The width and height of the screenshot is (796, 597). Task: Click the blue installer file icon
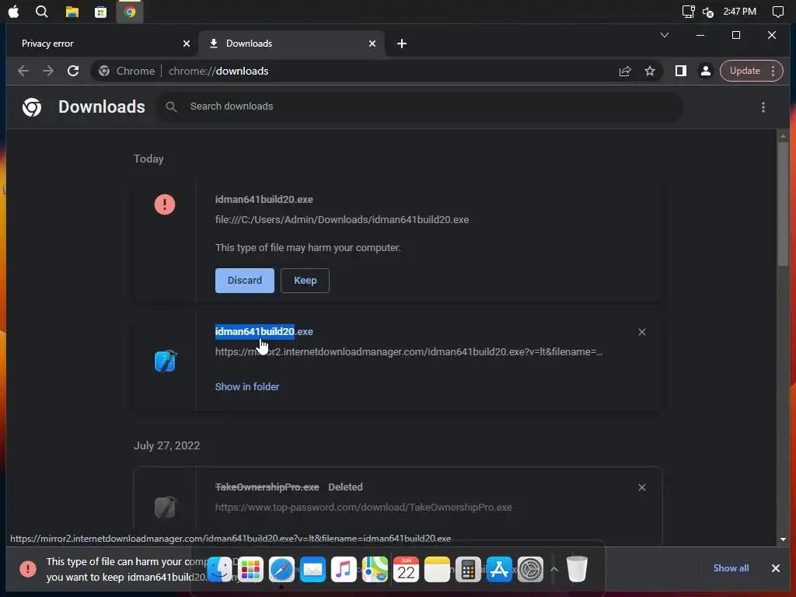(x=165, y=361)
